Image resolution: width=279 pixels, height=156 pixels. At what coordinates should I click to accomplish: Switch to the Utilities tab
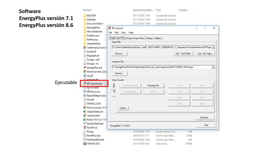[x=158, y=38]
